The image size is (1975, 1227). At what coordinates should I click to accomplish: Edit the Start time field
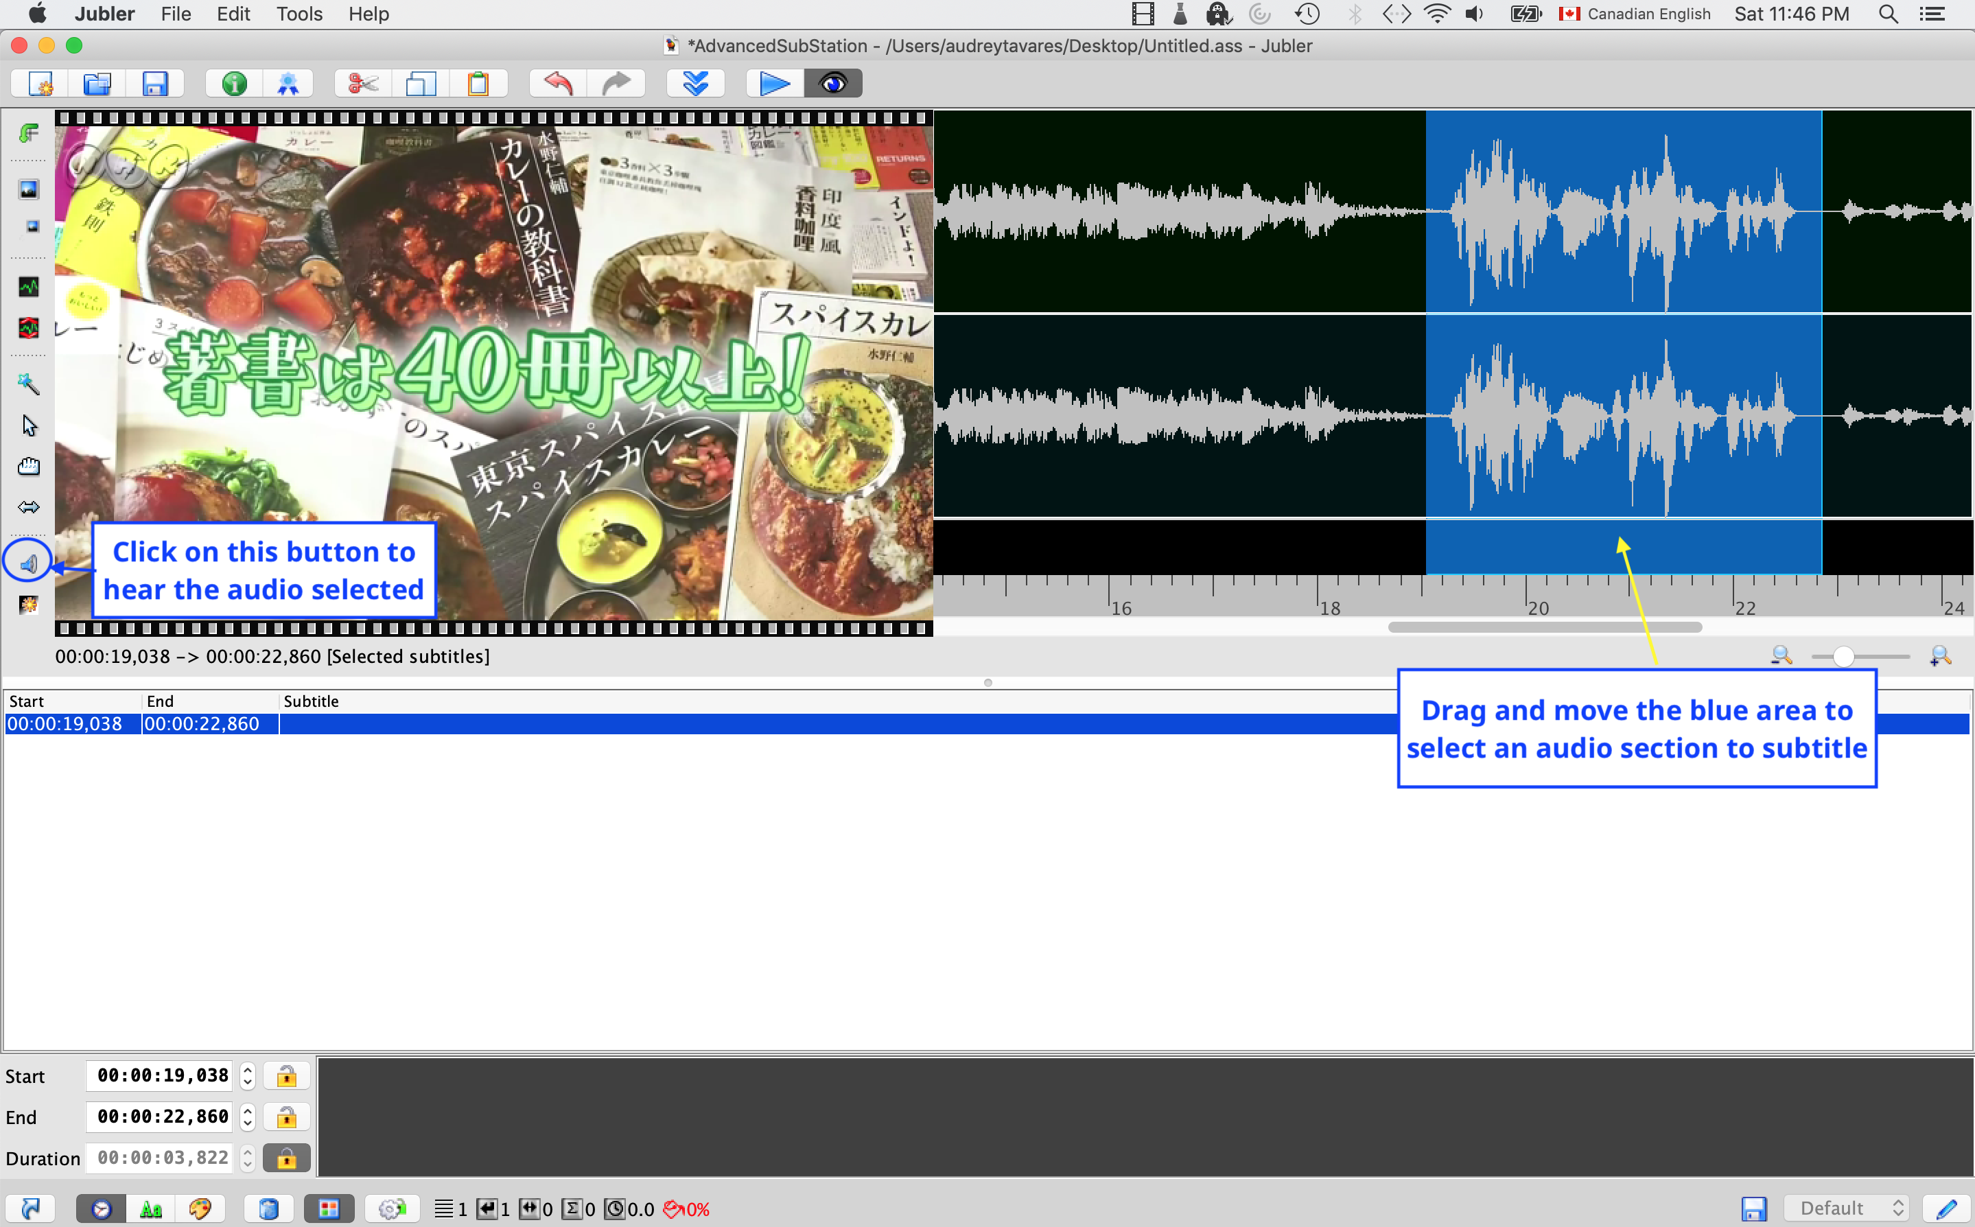click(x=161, y=1076)
